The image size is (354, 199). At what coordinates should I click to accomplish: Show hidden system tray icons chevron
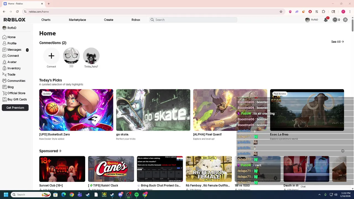click(319, 195)
